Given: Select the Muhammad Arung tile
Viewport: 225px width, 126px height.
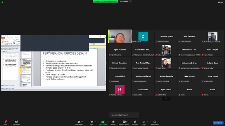Looking at the screenshot, I should (189, 63).
